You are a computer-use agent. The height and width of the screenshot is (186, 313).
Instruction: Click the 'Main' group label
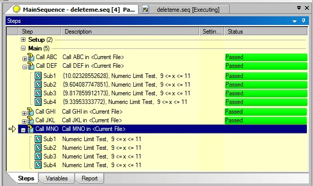tap(35, 48)
